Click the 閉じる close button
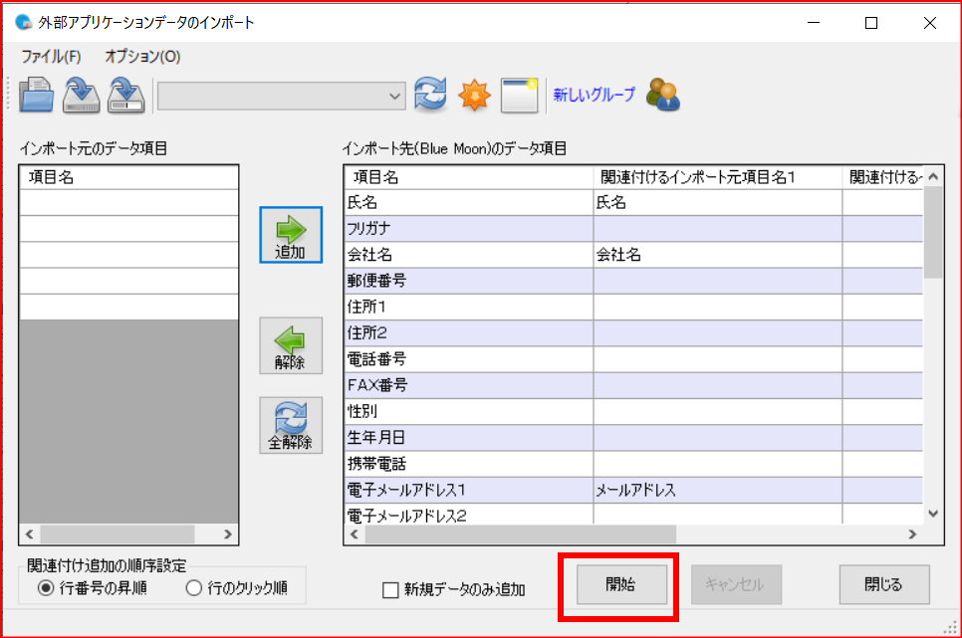The width and height of the screenshot is (962, 638). (x=883, y=585)
